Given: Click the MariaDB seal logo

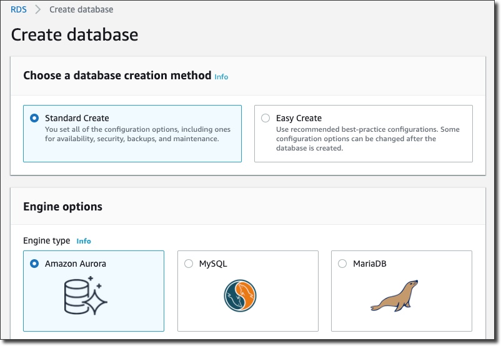Looking at the screenshot, I should point(395,296).
